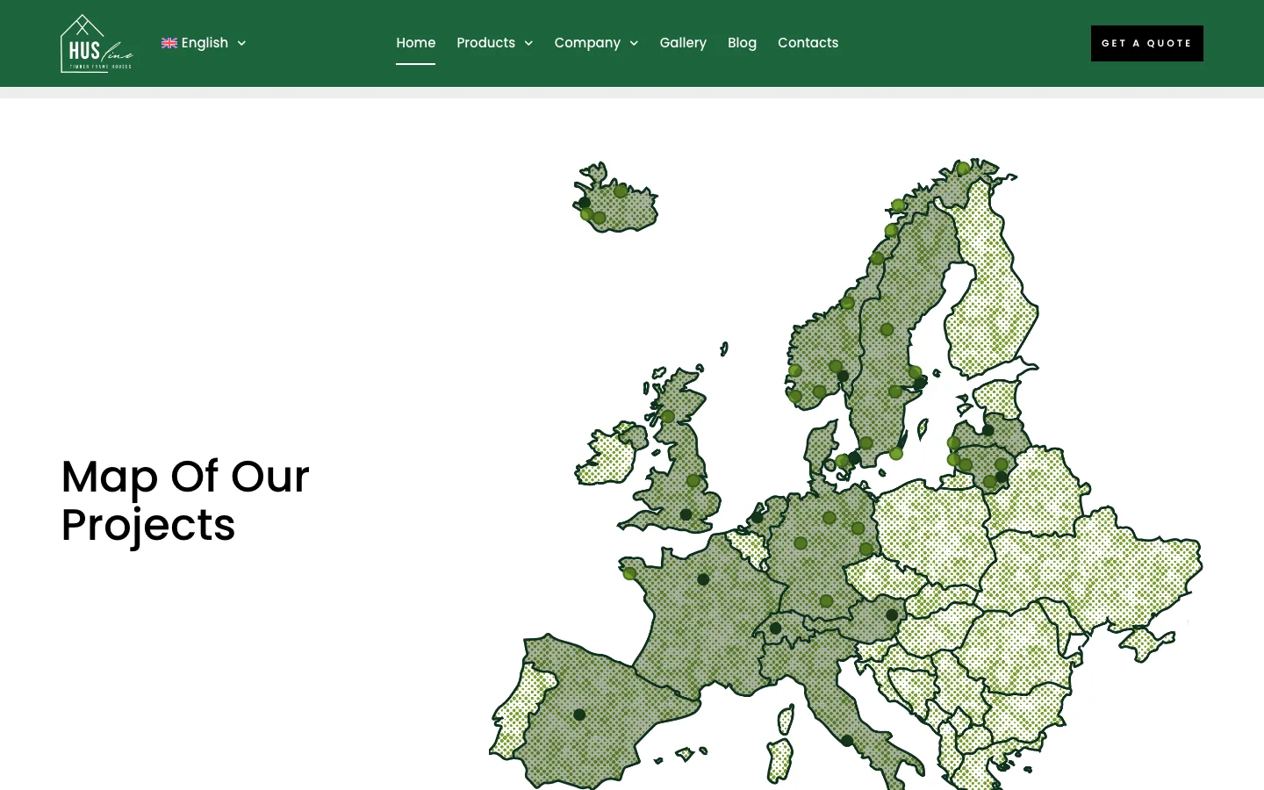
Task: Select the dark marker on Iceland's west coast
Action: [x=585, y=203]
